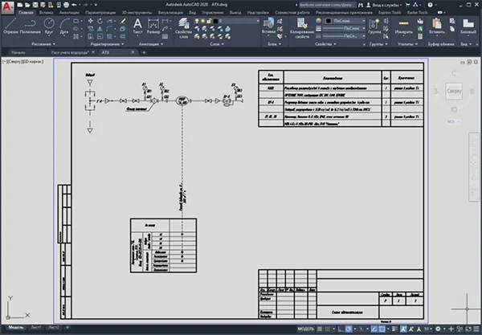Click МОДЕЛЬ button in status bar
This screenshot has height=335, width=482.
point(306,329)
